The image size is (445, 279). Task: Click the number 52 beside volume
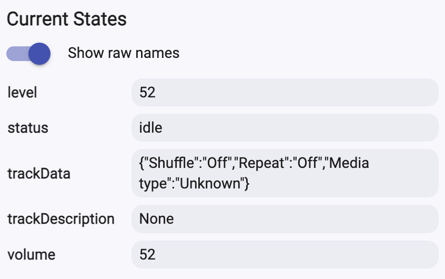(x=148, y=255)
